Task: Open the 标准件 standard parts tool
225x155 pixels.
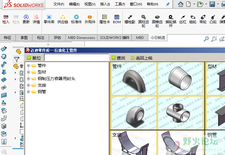Action: (76, 19)
